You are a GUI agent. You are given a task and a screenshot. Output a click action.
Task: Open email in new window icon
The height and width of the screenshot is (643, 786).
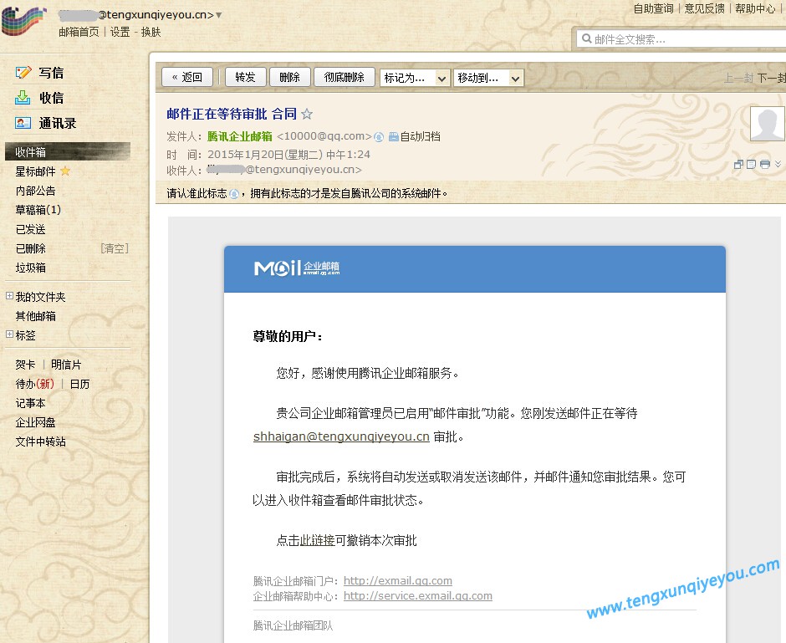point(738,165)
